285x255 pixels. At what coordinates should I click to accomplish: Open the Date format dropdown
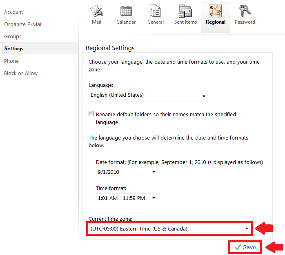click(x=127, y=172)
